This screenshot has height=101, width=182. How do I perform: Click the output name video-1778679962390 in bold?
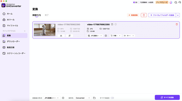click(x=98, y=25)
